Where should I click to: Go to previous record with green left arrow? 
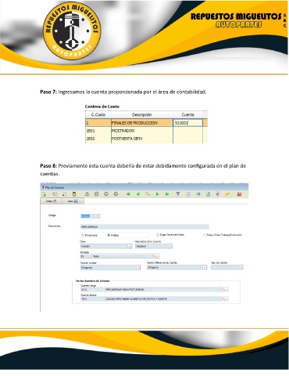click(x=138, y=194)
